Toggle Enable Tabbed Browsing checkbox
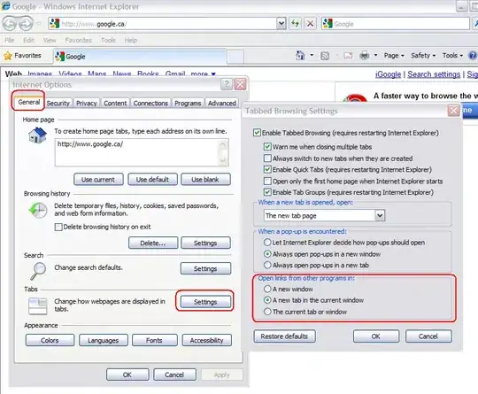Image resolution: width=478 pixels, height=394 pixels. 257,133
